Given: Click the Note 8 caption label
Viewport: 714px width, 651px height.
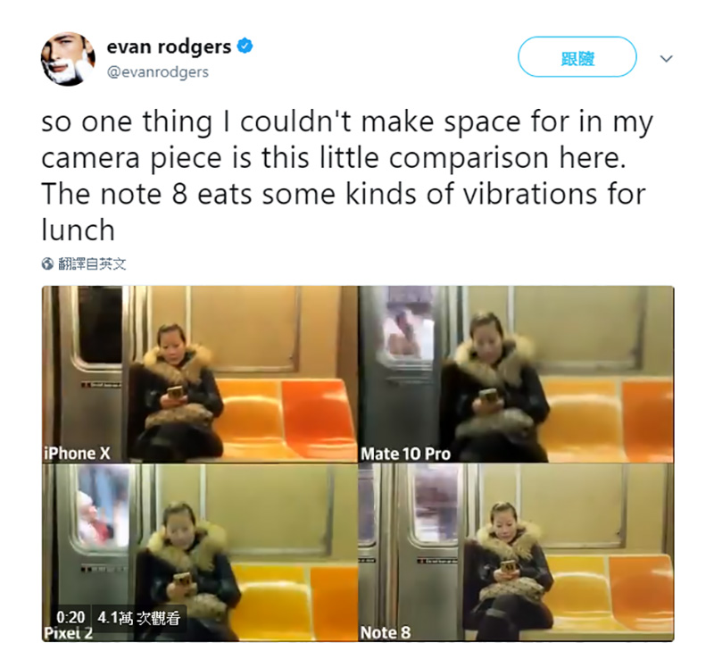Looking at the screenshot, I should pyautogui.click(x=386, y=632).
